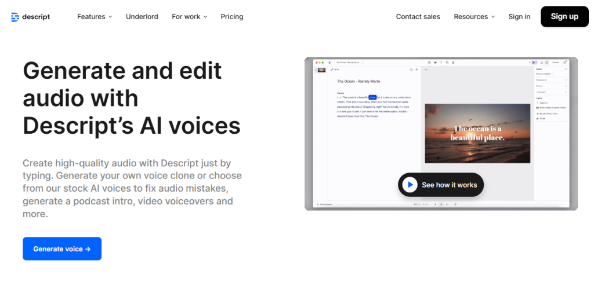This screenshot has height=285, width=594.
Task: Click the Layers heading in the preview's right panel
Action: [539, 98]
